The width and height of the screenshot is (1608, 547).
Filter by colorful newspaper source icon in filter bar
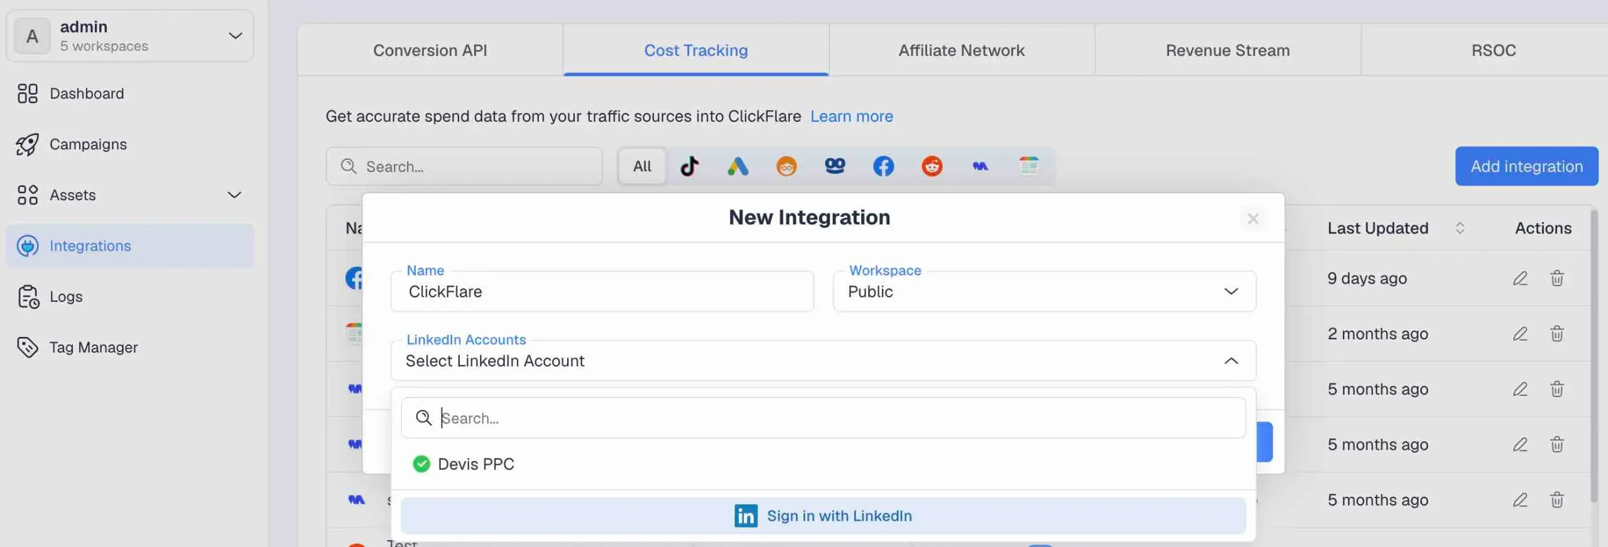click(1028, 166)
